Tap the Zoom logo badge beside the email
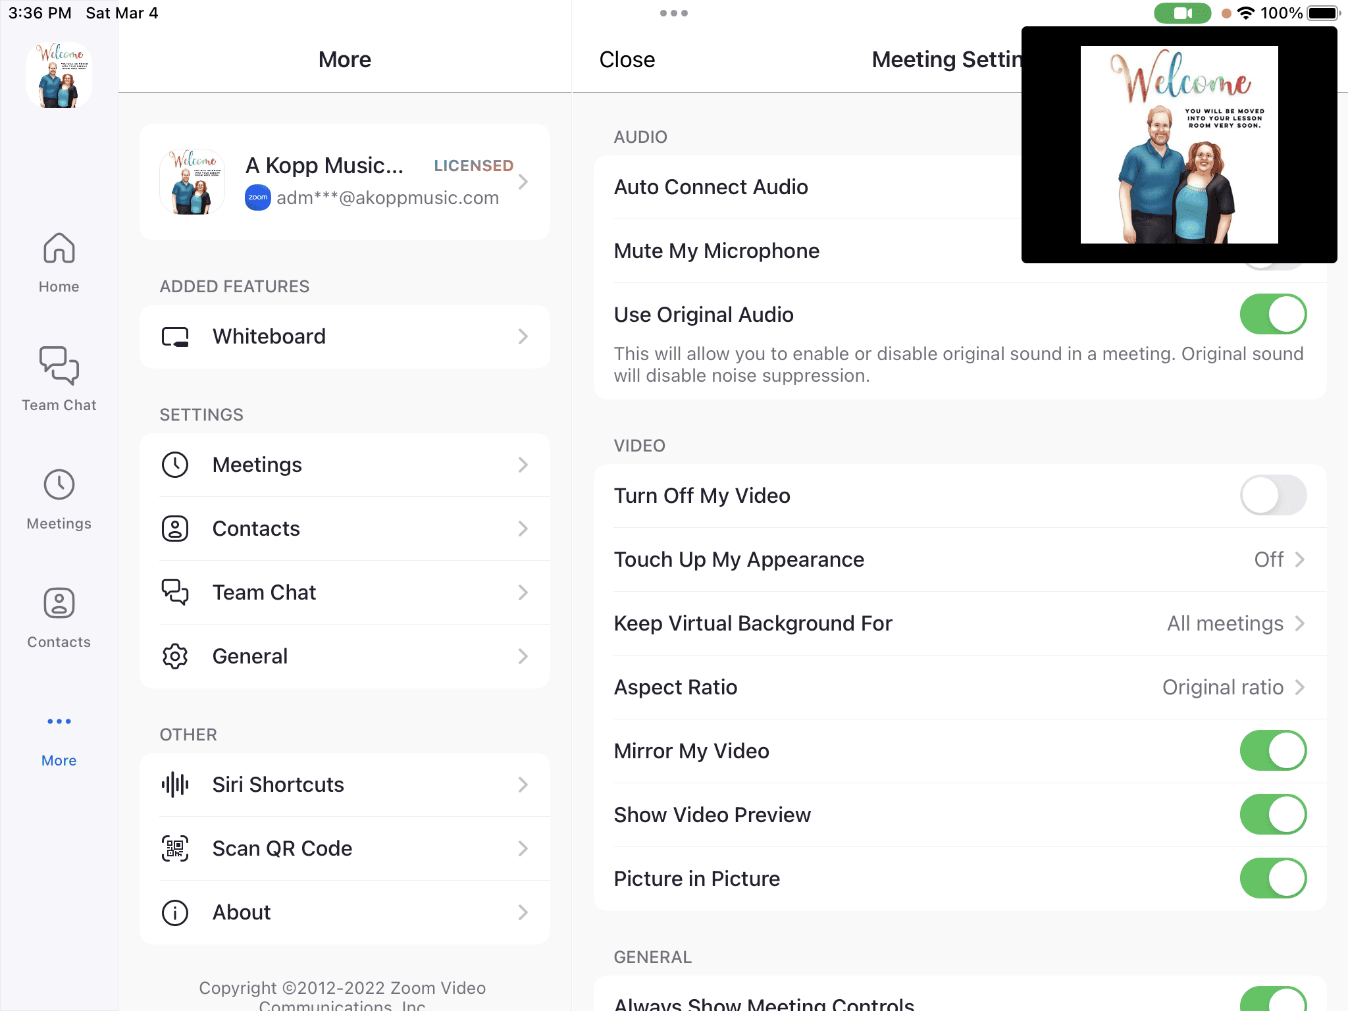This screenshot has height=1011, width=1348. (x=258, y=197)
